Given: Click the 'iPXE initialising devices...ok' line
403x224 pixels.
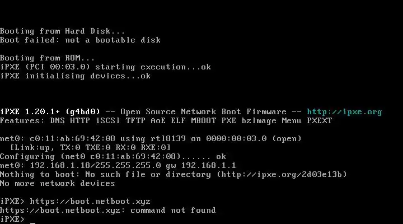Looking at the screenshot, I should click(x=75, y=76).
